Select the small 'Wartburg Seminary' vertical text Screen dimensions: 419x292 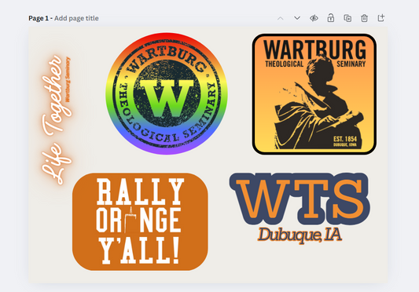click(68, 79)
